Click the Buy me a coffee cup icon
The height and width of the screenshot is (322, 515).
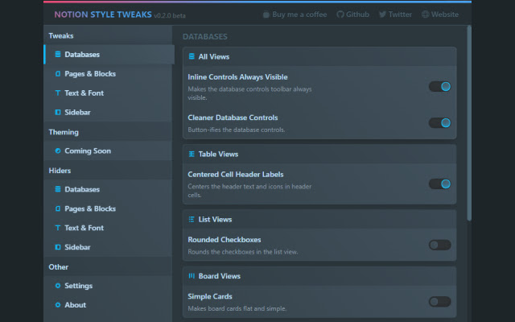[266, 14]
